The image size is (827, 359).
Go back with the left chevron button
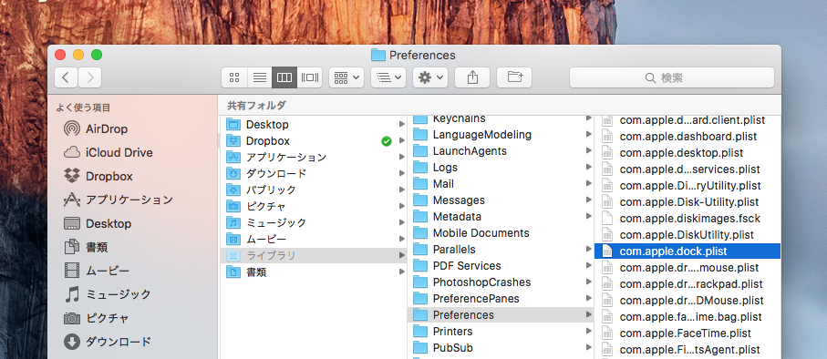66,77
